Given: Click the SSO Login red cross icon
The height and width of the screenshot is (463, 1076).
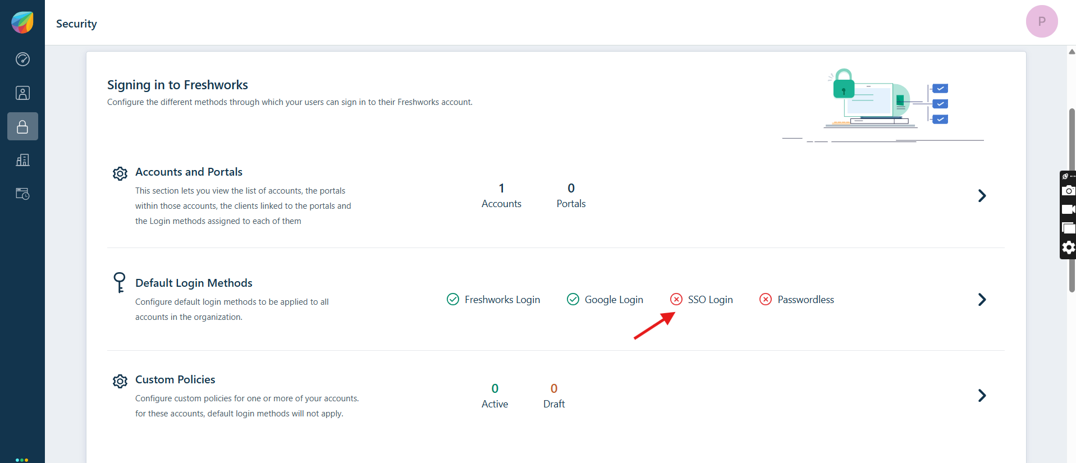Looking at the screenshot, I should tap(676, 299).
